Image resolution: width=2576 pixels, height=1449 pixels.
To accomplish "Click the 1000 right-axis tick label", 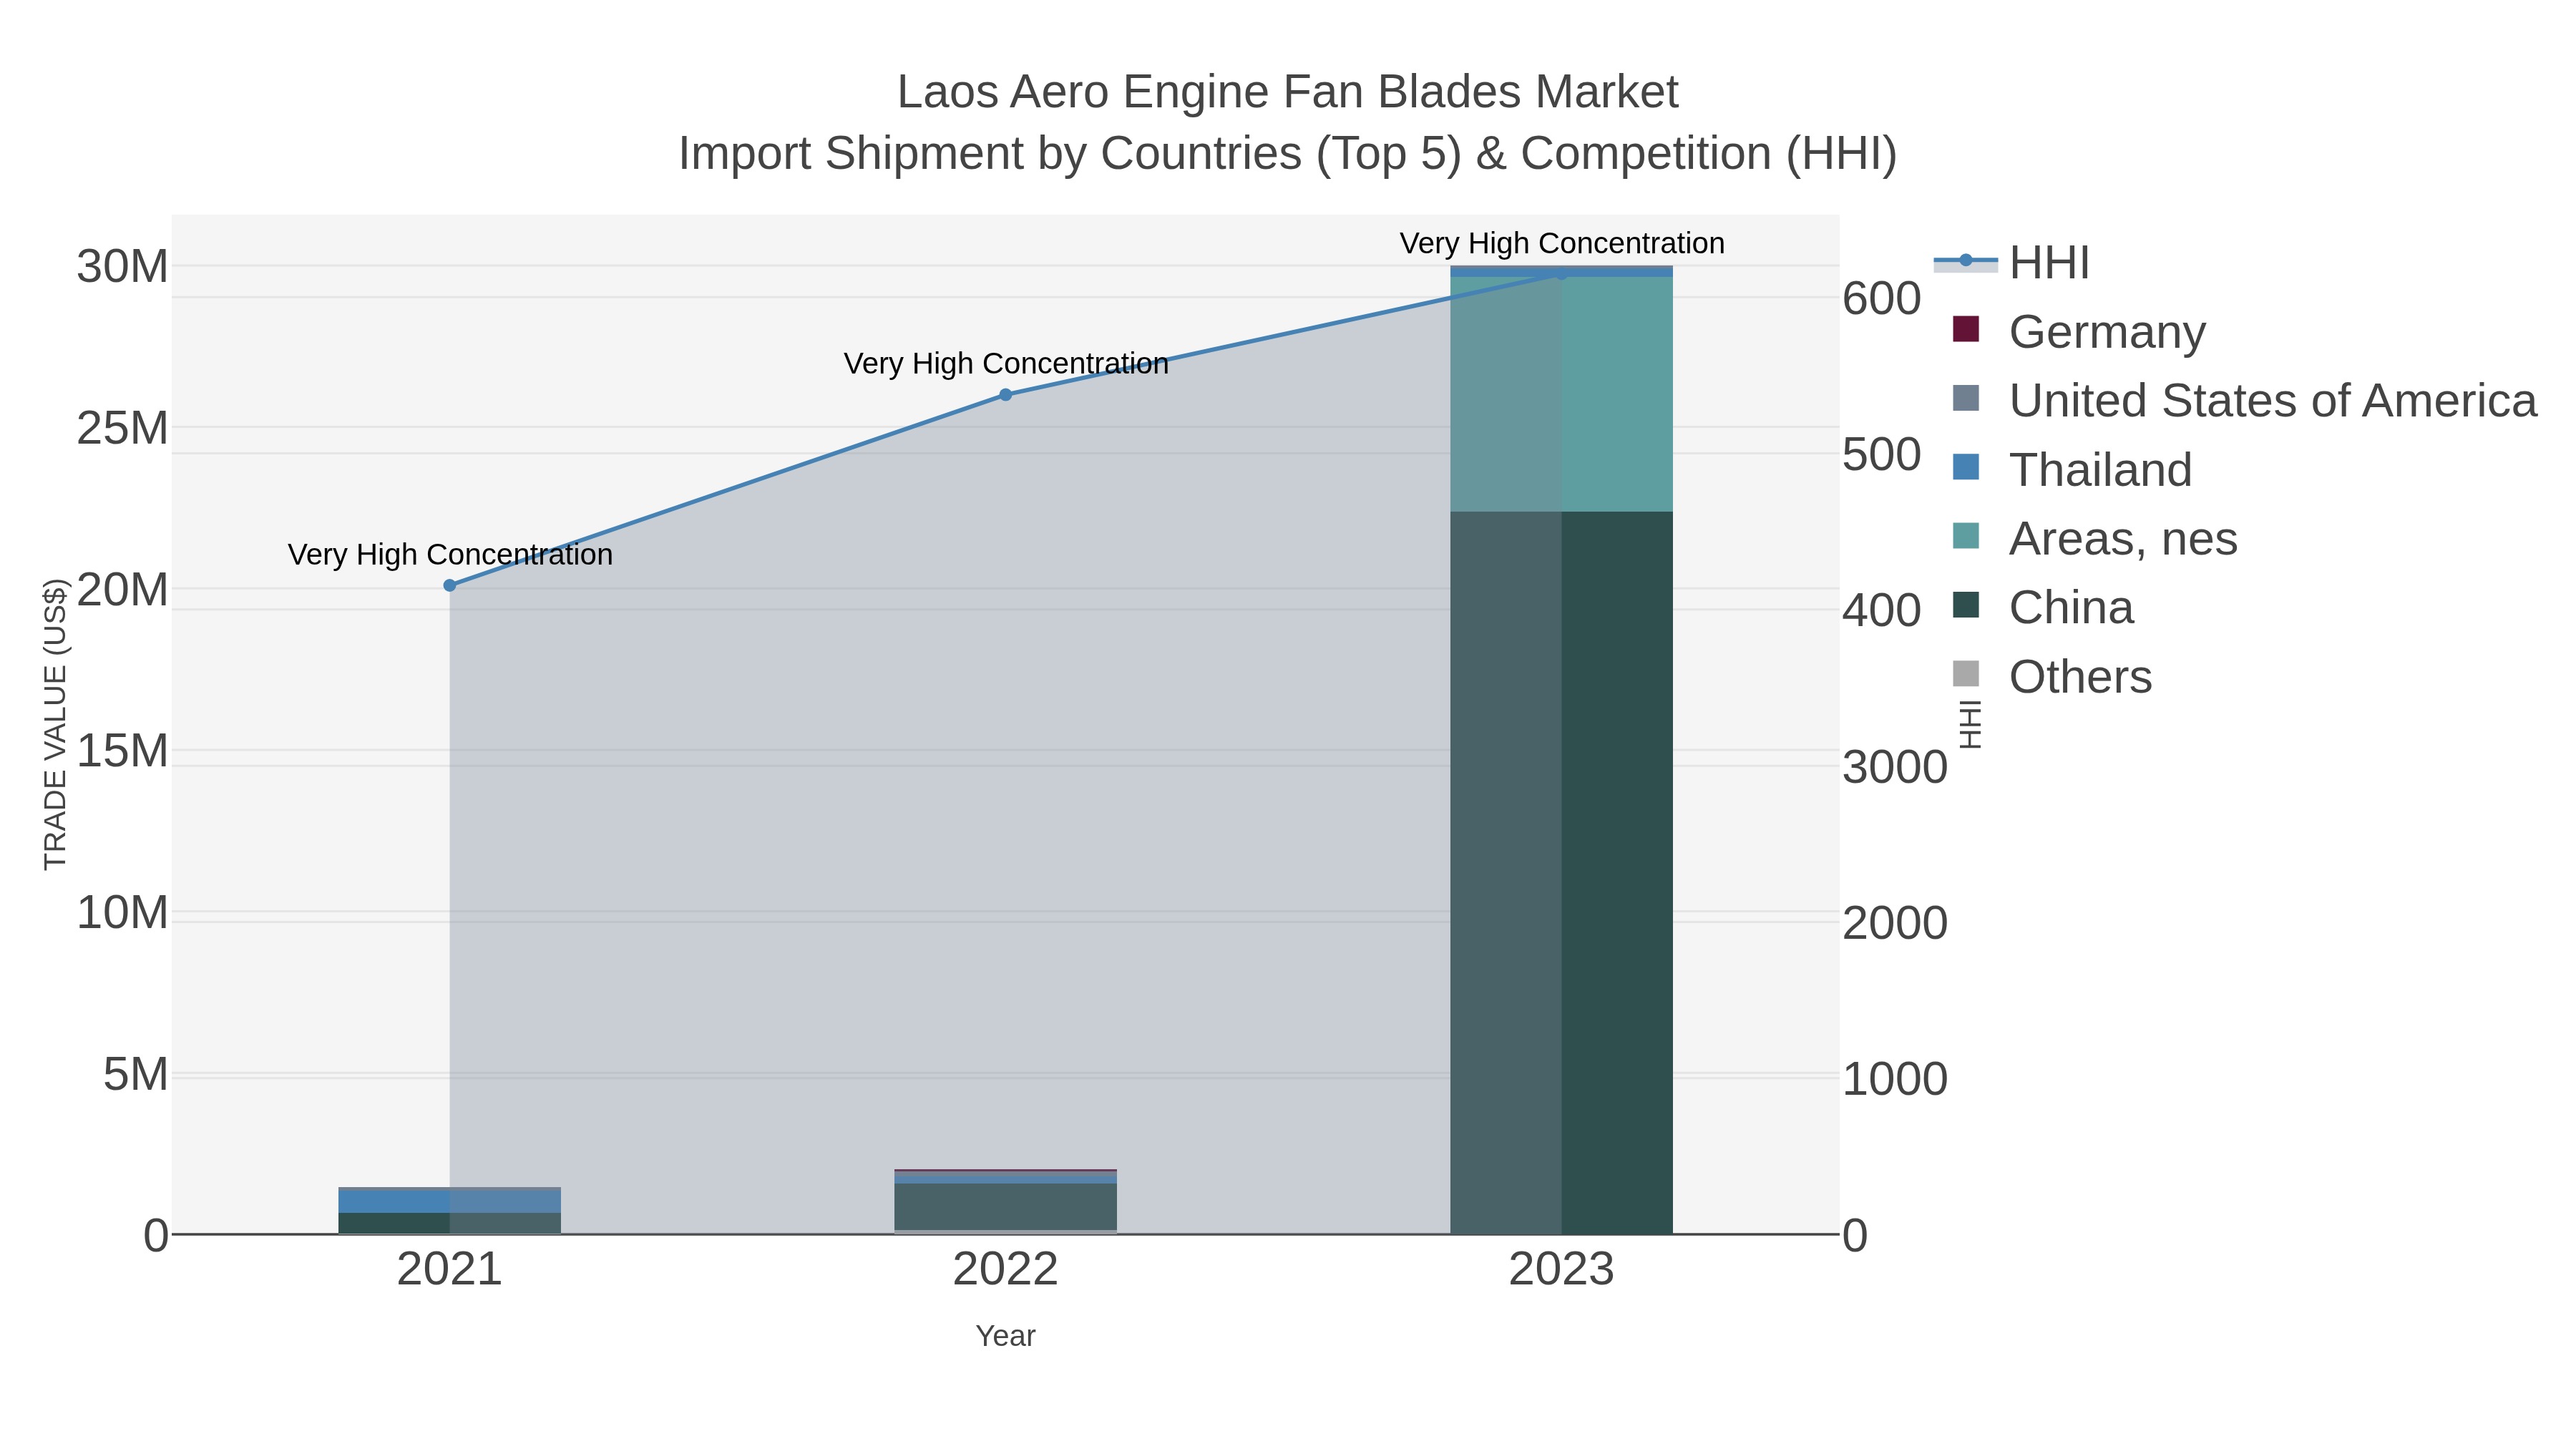I will [x=1895, y=1079].
